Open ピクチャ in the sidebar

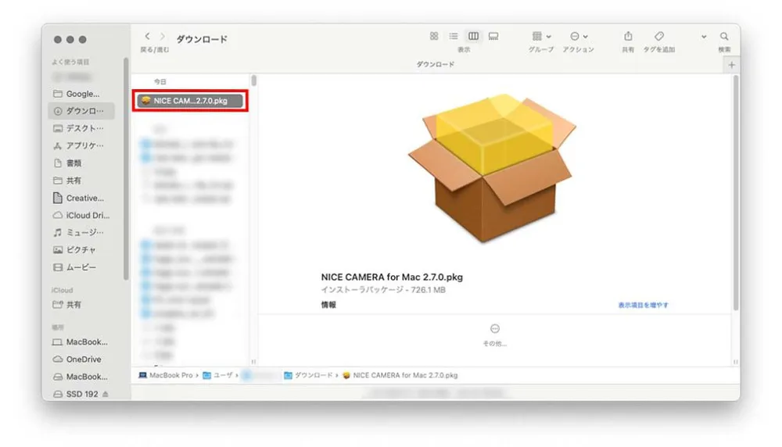[81, 249]
